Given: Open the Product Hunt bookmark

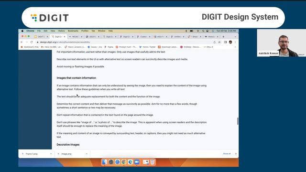Looking at the screenshot, I should (126, 47).
